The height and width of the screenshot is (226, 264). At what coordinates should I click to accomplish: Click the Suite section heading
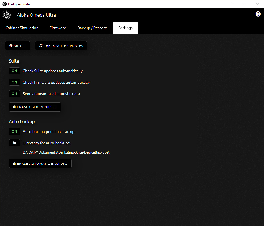[14, 61]
